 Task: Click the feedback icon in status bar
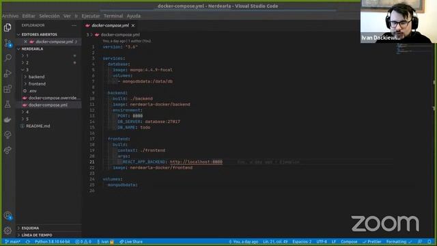[x=420, y=242]
